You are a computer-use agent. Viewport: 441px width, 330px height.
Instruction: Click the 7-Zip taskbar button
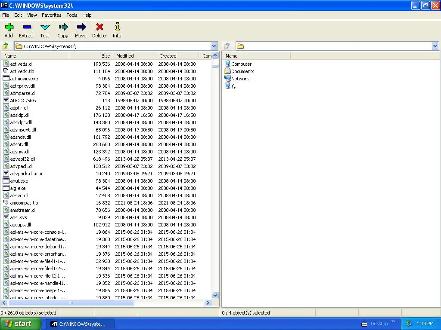[x=80, y=324]
